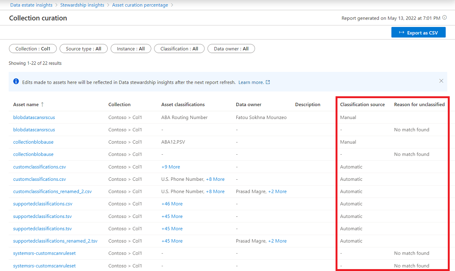455x271 pixels.
Task: Click the export arrow icon on Export as CSV
Action: tap(401, 32)
